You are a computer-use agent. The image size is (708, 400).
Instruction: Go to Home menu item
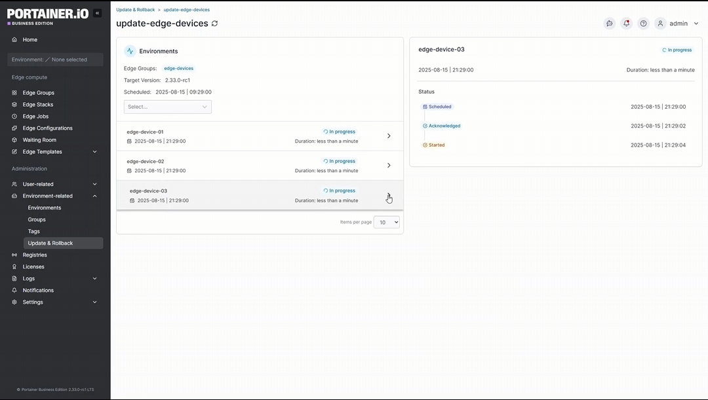tap(29, 40)
